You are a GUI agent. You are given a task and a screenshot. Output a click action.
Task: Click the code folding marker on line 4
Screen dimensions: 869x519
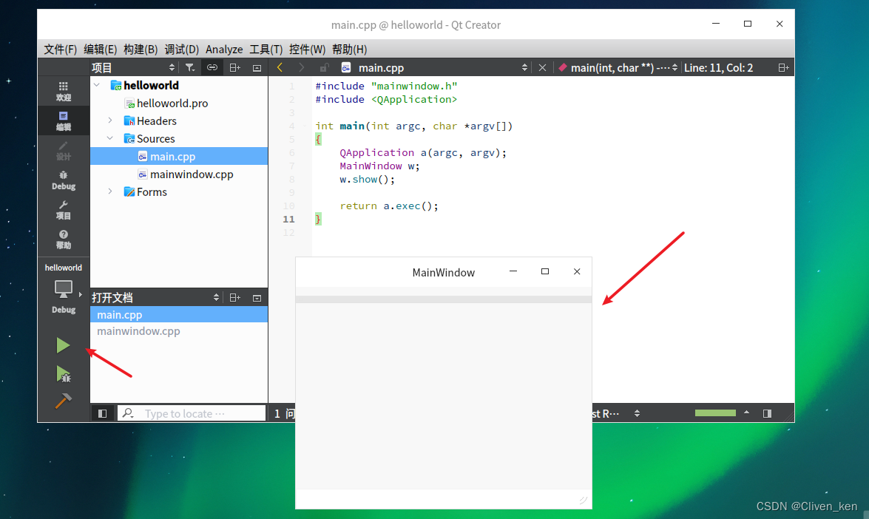coord(305,126)
